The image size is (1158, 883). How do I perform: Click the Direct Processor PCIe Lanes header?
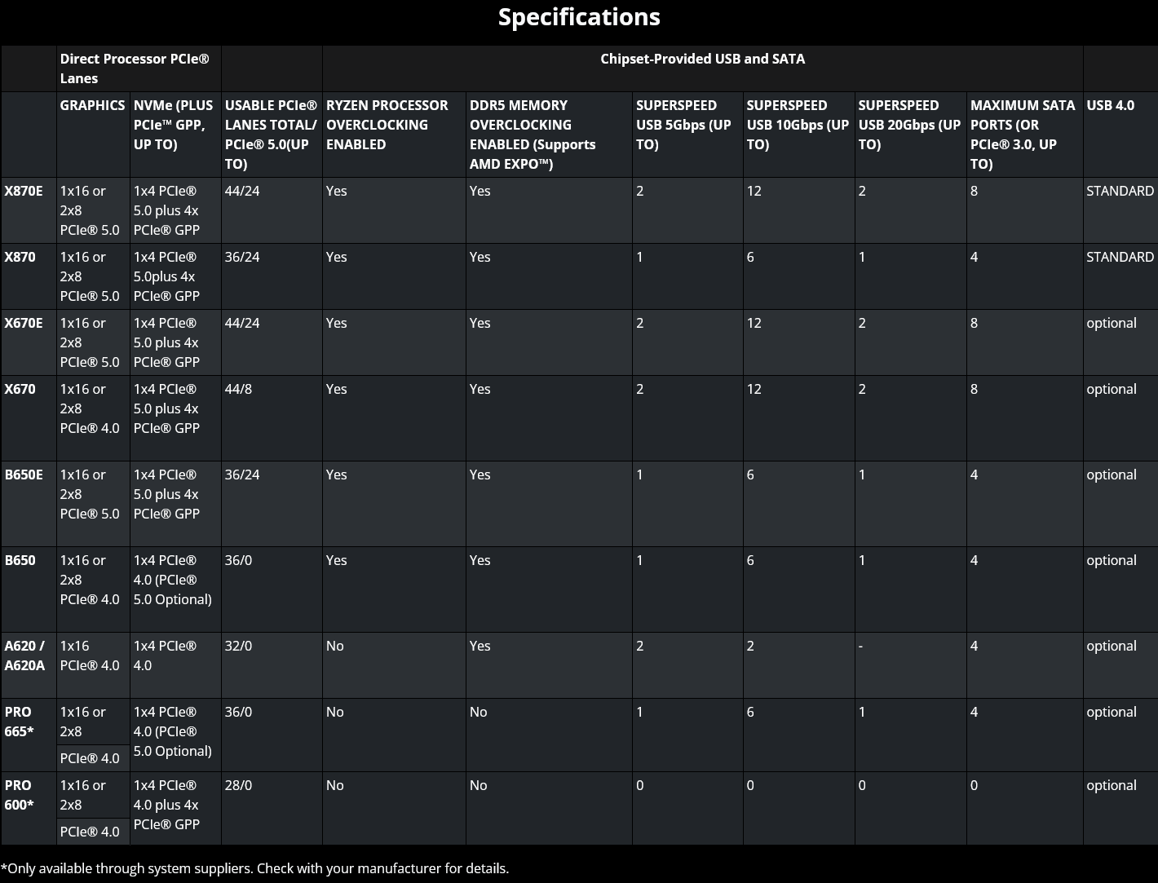[x=135, y=68]
